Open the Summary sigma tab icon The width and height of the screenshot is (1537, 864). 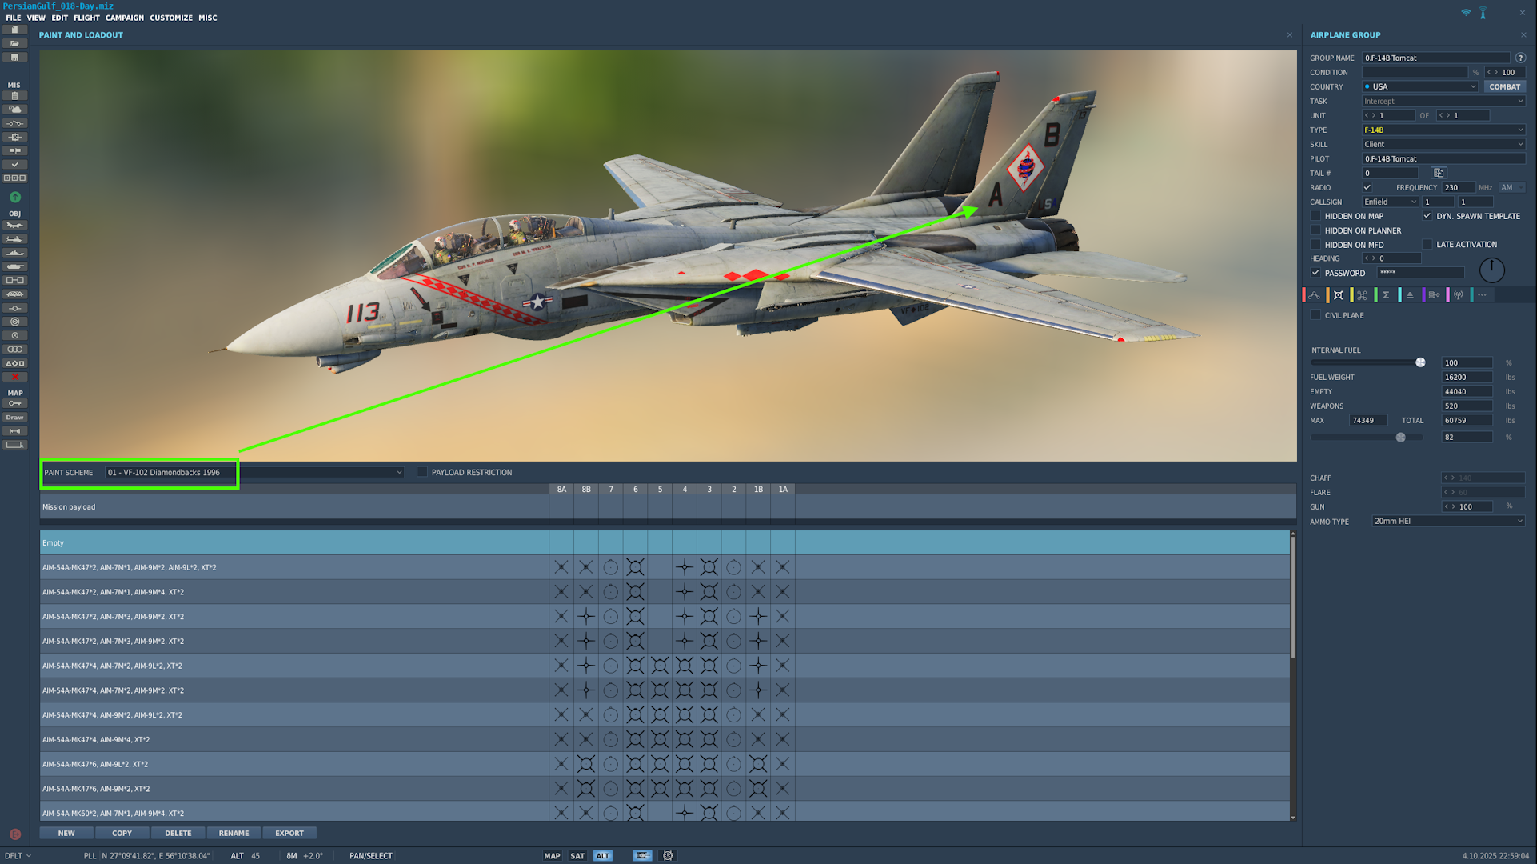point(1386,295)
